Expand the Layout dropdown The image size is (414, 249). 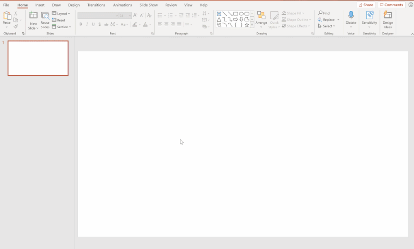click(61, 13)
